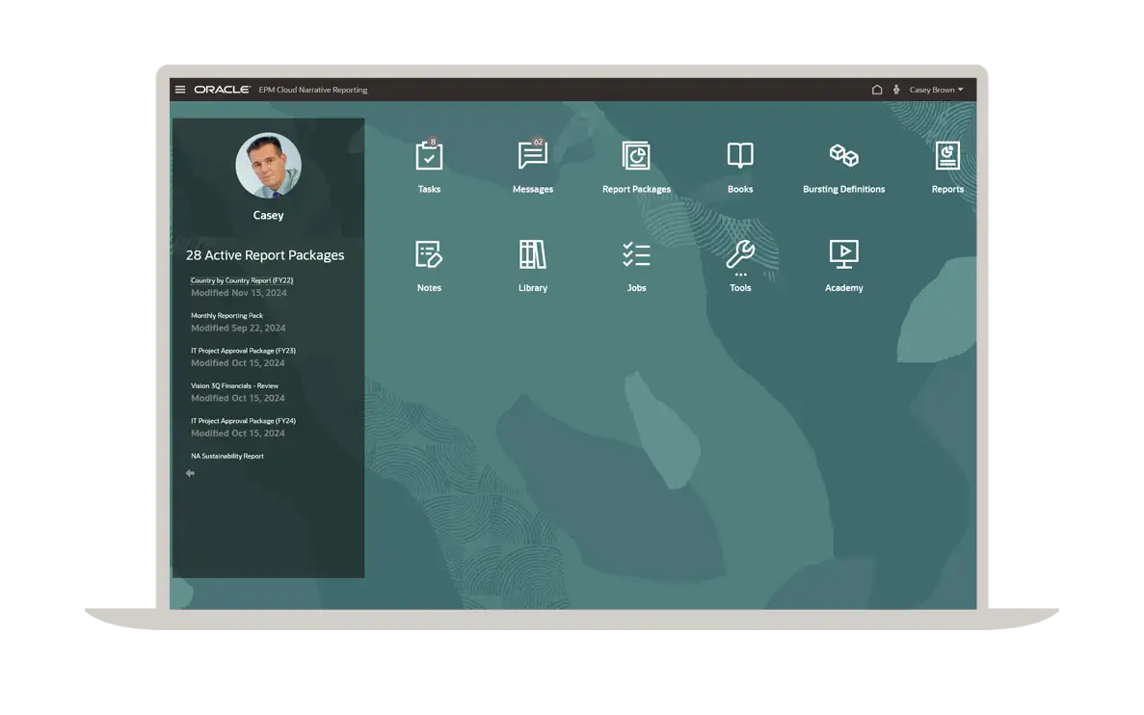Open the Messages icon

click(x=532, y=156)
